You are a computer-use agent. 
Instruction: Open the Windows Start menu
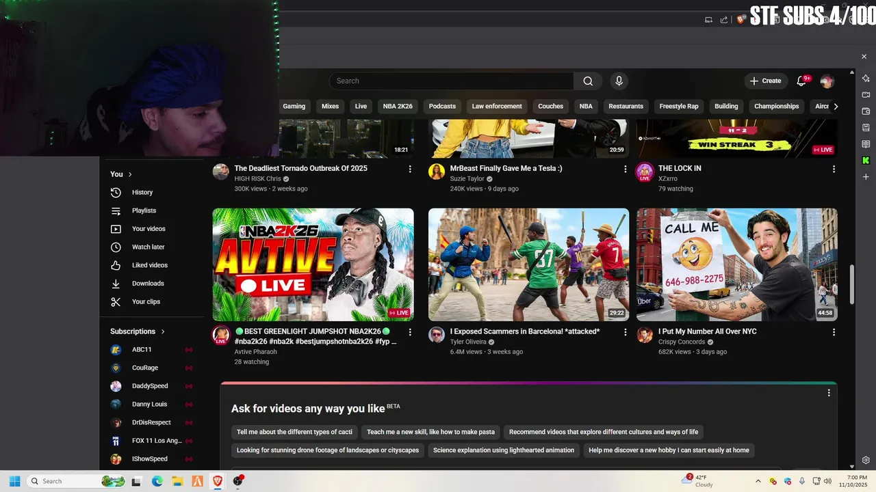(x=14, y=481)
